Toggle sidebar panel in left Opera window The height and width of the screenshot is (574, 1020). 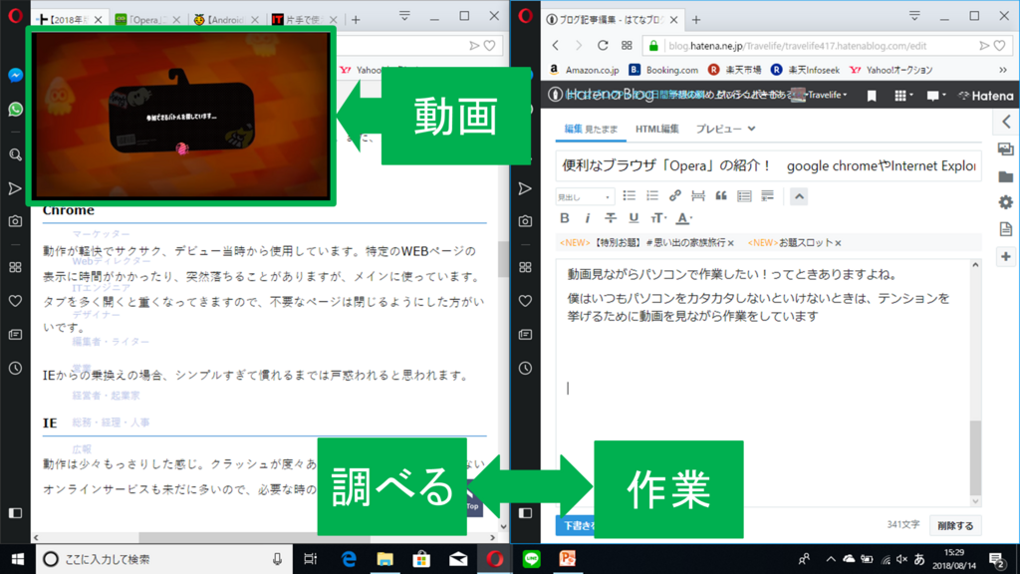click(x=16, y=513)
